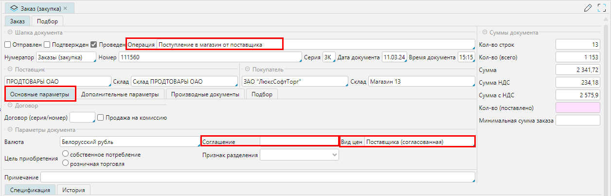This screenshot has height=196, width=611.
Task: Close the Заказ (закупка) tab
Action: click(65, 8)
